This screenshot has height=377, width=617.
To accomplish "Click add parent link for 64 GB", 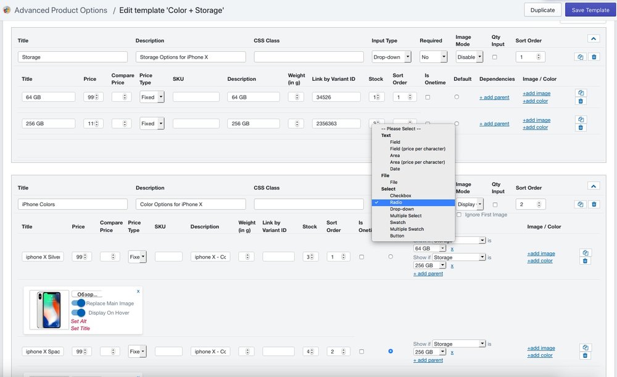I will pyautogui.click(x=494, y=97).
